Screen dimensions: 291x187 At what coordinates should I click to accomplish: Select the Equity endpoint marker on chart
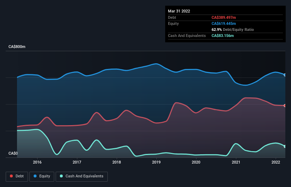click(285, 75)
